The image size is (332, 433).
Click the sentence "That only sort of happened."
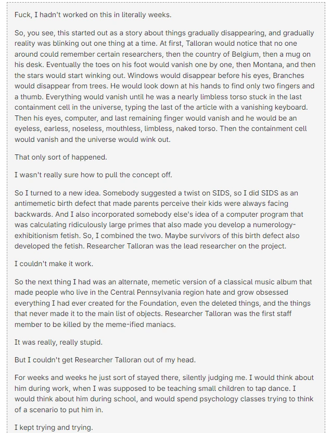(x=60, y=157)
